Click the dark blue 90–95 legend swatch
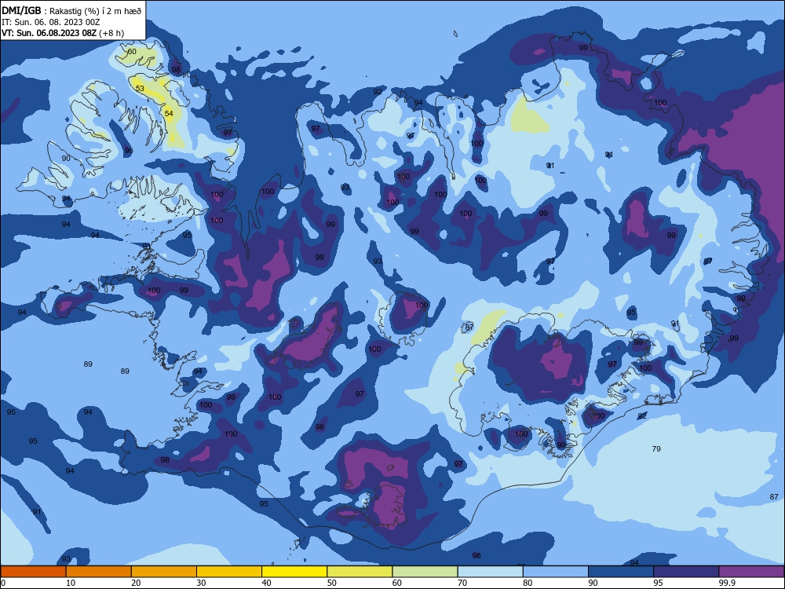 pyautogui.click(x=621, y=572)
